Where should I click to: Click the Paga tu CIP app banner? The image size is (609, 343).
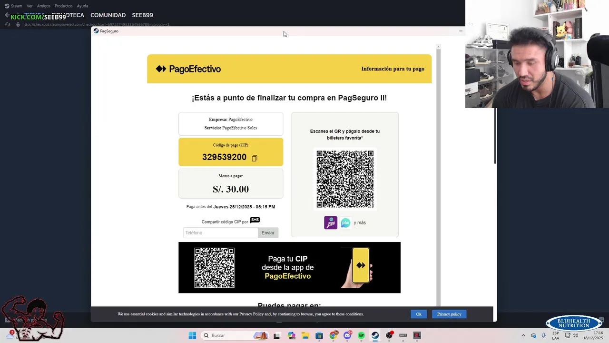289,267
